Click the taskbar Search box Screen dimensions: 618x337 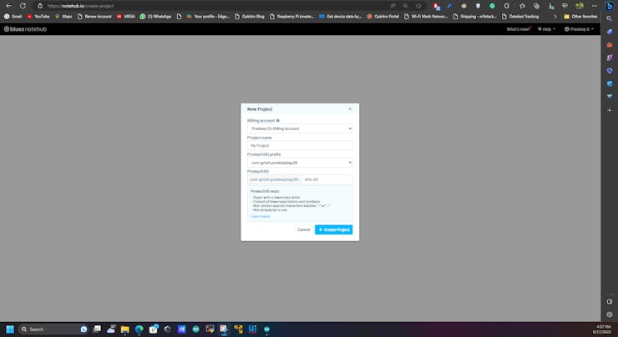[x=53, y=329]
